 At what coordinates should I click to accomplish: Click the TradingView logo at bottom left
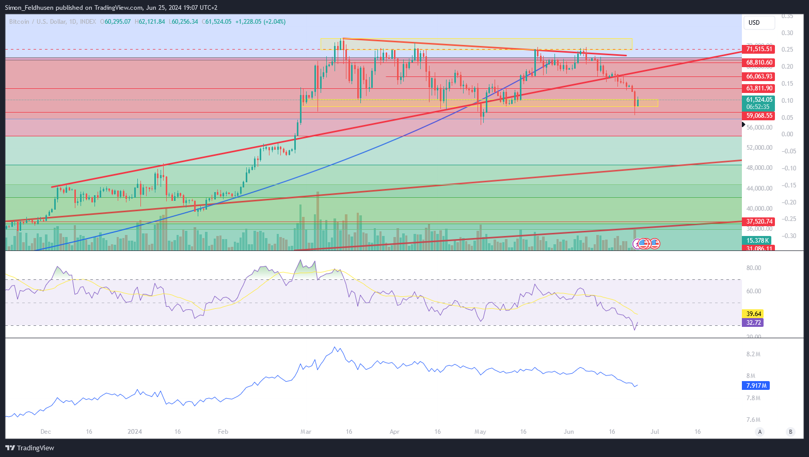(29, 448)
